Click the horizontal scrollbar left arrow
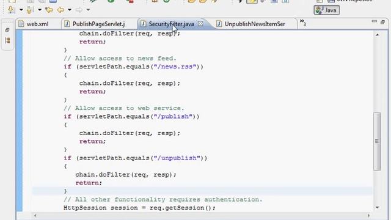391x220 pixels. point(35,215)
